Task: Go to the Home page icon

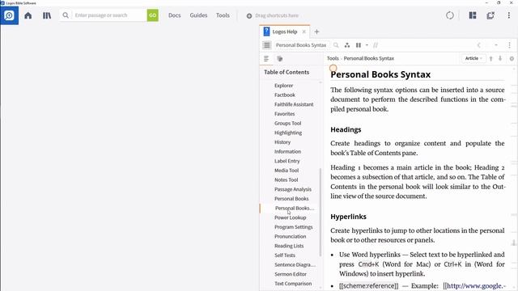Action: pyautogui.click(x=28, y=15)
